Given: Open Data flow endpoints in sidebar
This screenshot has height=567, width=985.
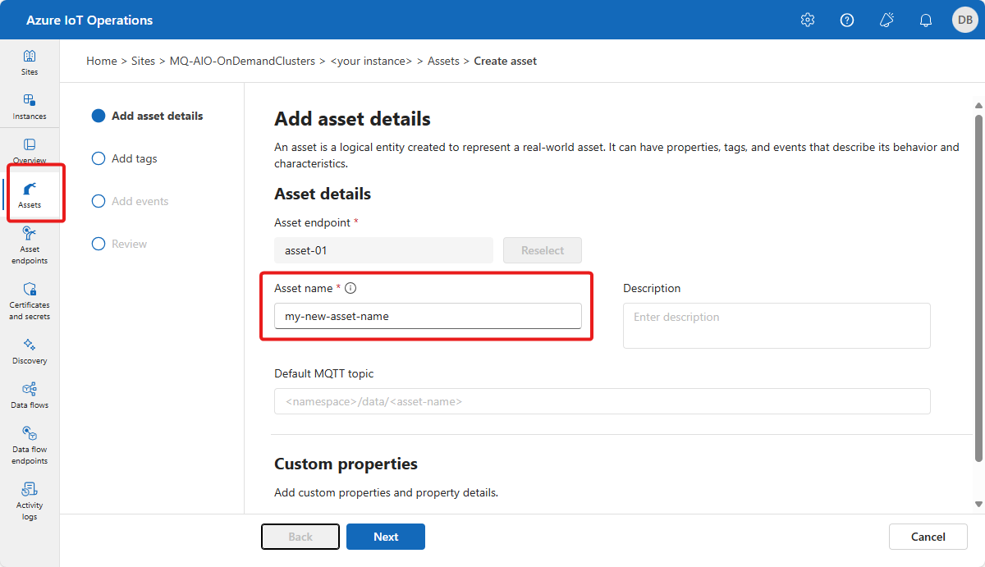Looking at the screenshot, I should 30,445.
